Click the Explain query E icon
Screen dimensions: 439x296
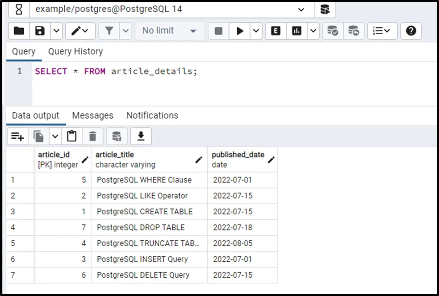[276, 31]
